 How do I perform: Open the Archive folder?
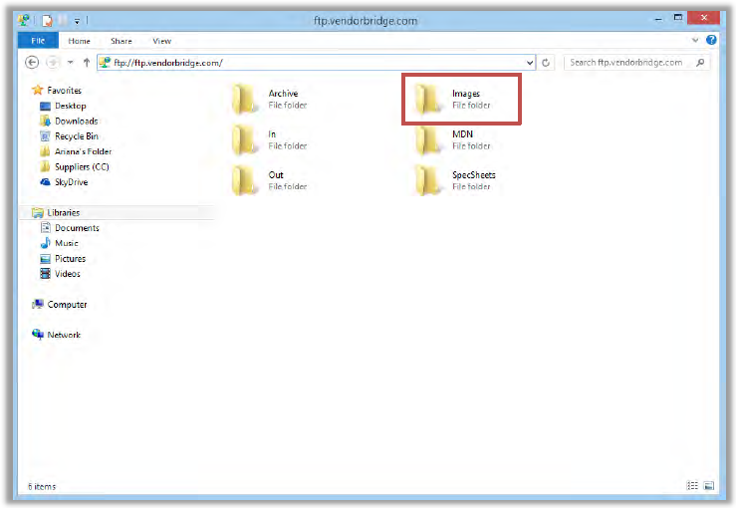point(269,99)
